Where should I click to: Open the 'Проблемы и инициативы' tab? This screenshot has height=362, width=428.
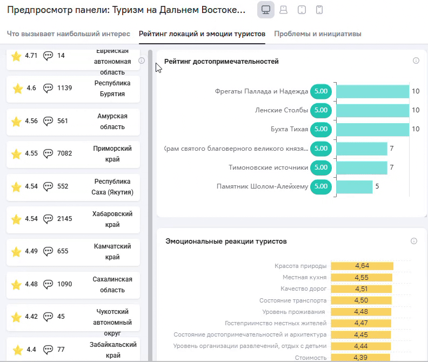coord(317,33)
